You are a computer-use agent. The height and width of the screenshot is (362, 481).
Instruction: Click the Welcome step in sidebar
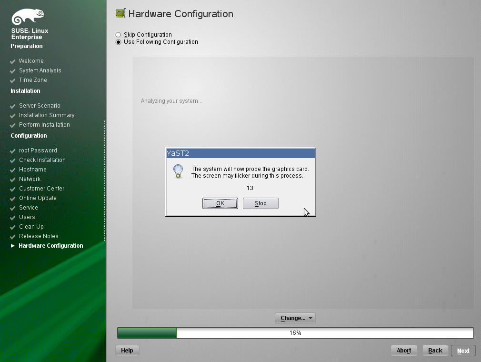tap(31, 61)
